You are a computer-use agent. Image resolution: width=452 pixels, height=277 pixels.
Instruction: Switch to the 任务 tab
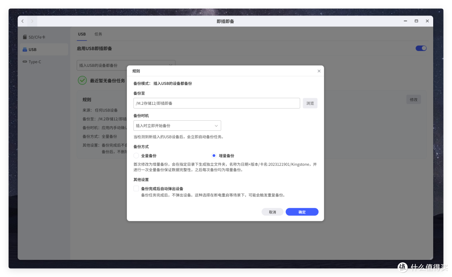pos(98,34)
